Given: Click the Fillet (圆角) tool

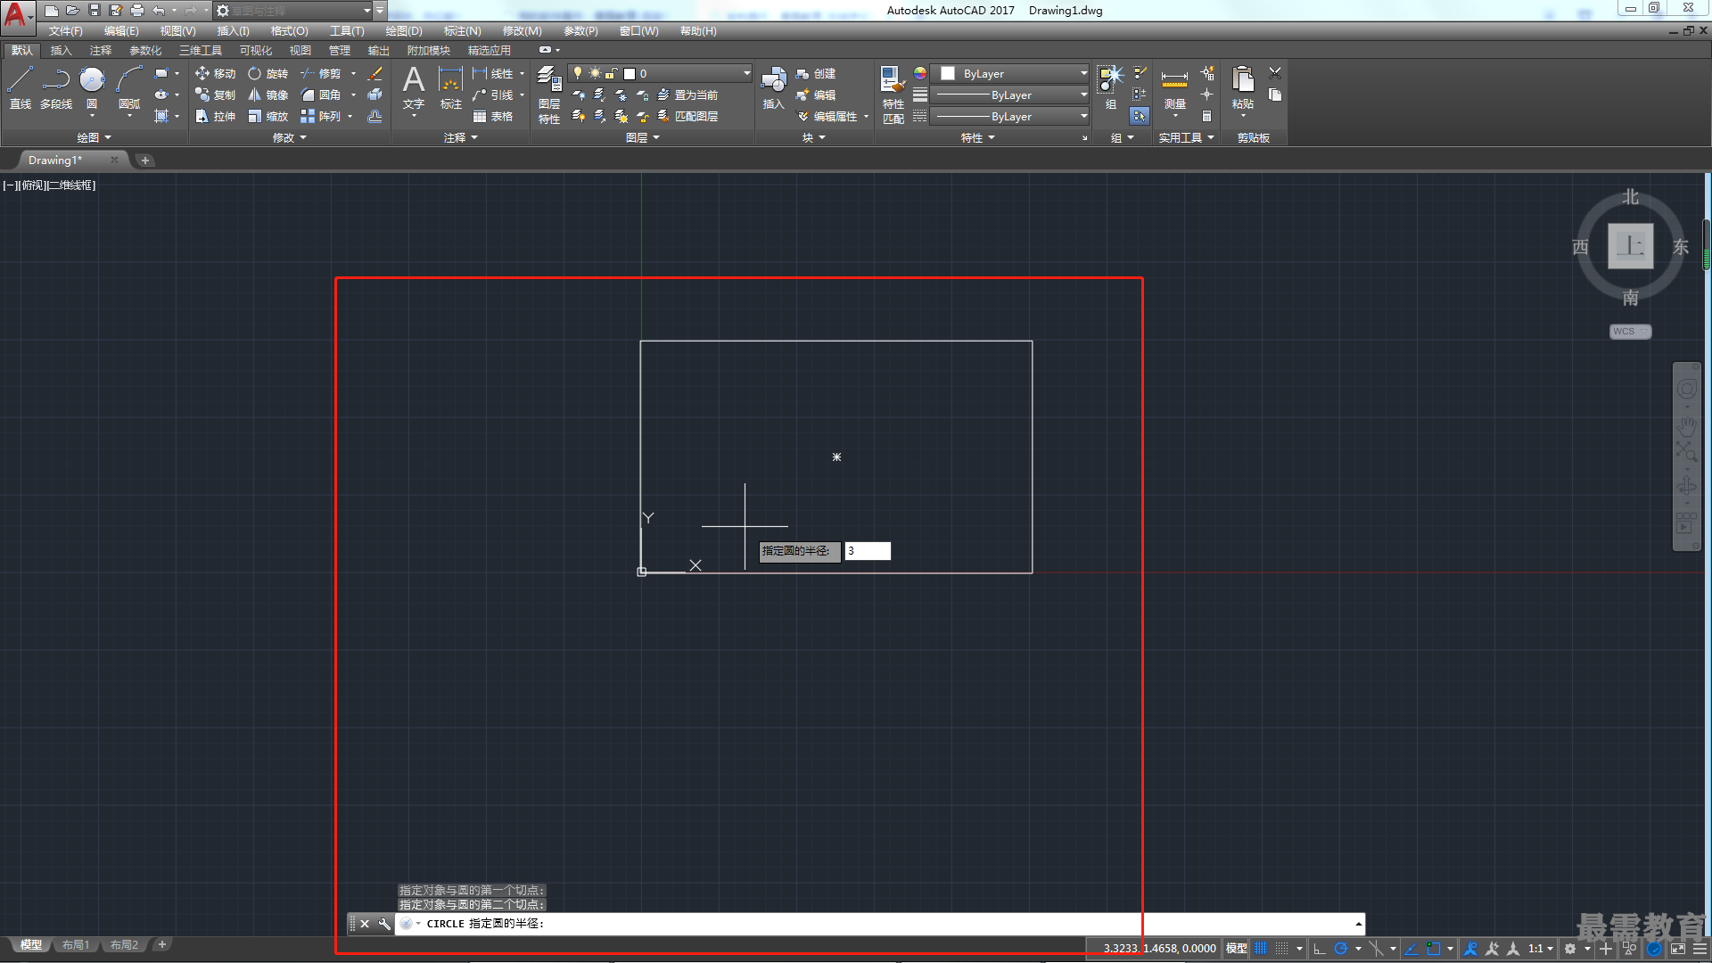Looking at the screenshot, I should tap(321, 95).
